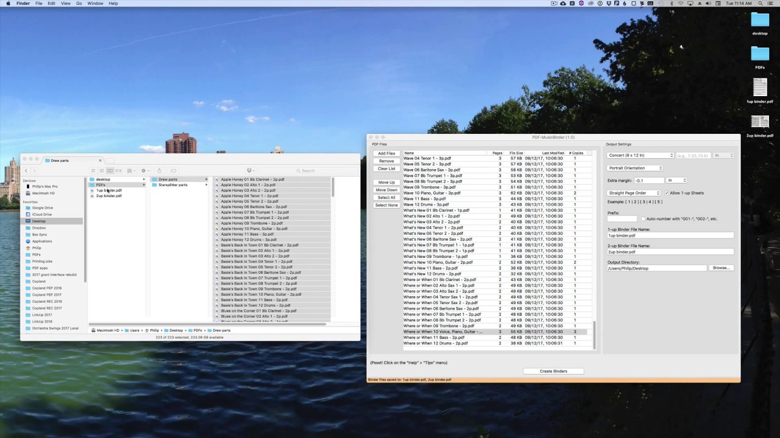Click Select None button
Screen dimensions: 780x438
pyautogui.click(x=386, y=205)
